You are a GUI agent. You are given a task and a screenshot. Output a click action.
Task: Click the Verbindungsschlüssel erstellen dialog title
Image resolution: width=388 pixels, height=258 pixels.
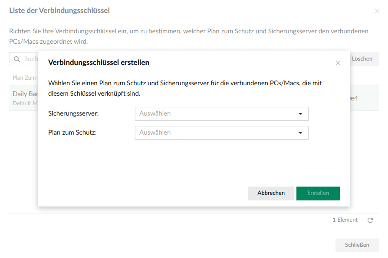pos(99,62)
